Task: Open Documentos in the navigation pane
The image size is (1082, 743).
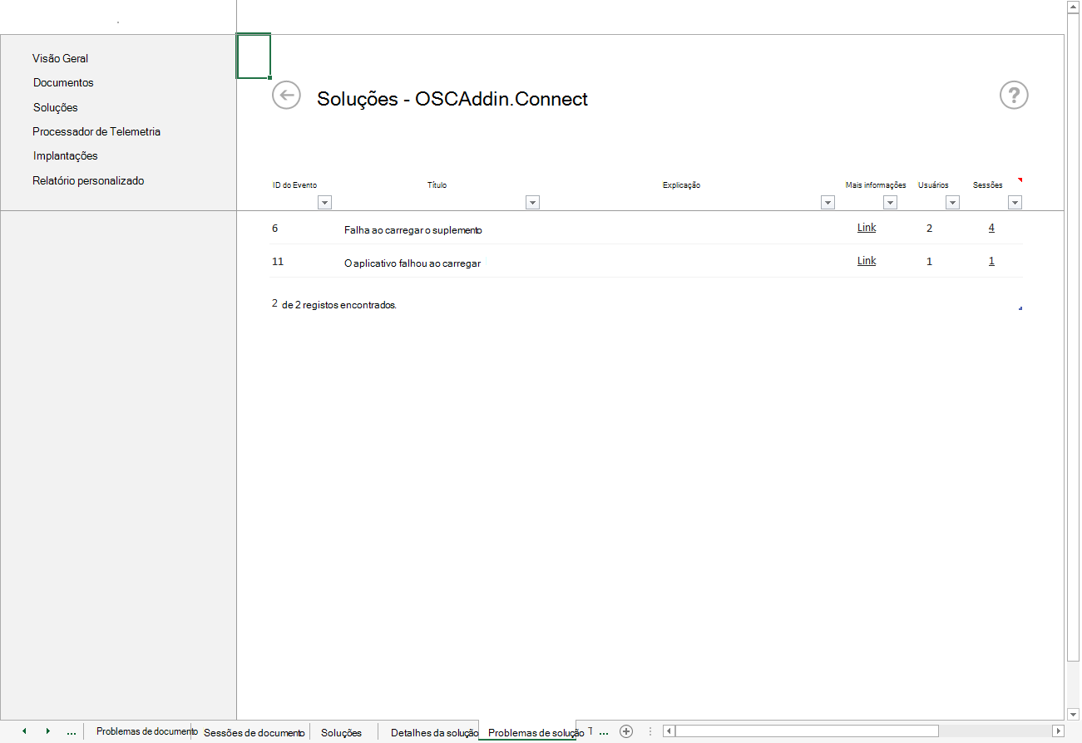Action: pos(63,82)
